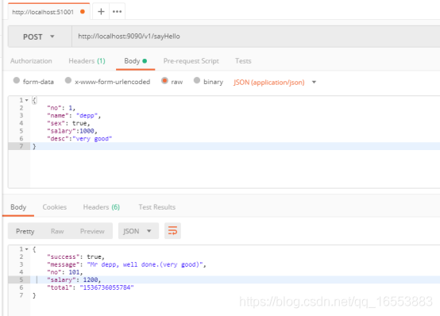Open the POST method dropdown
This screenshot has height=316, width=440.
tap(40, 37)
